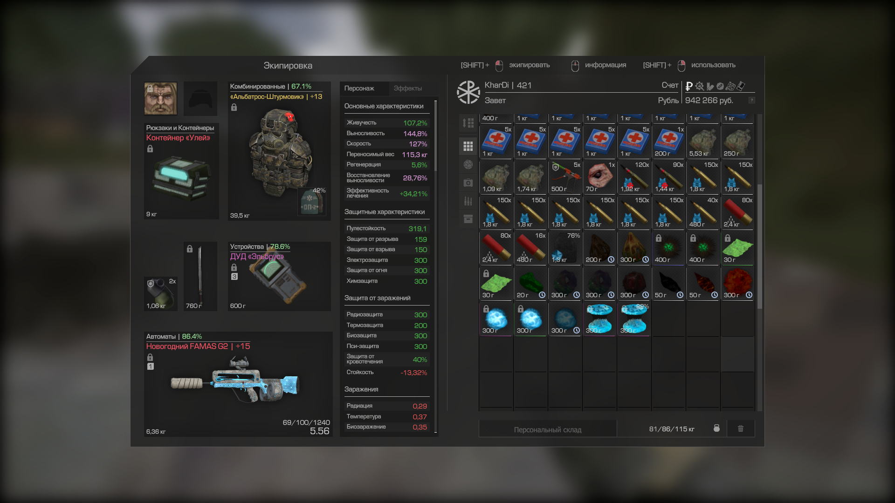The image size is (895, 503).
Task: Select the 760 г blade weapon
Action: click(x=200, y=276)
